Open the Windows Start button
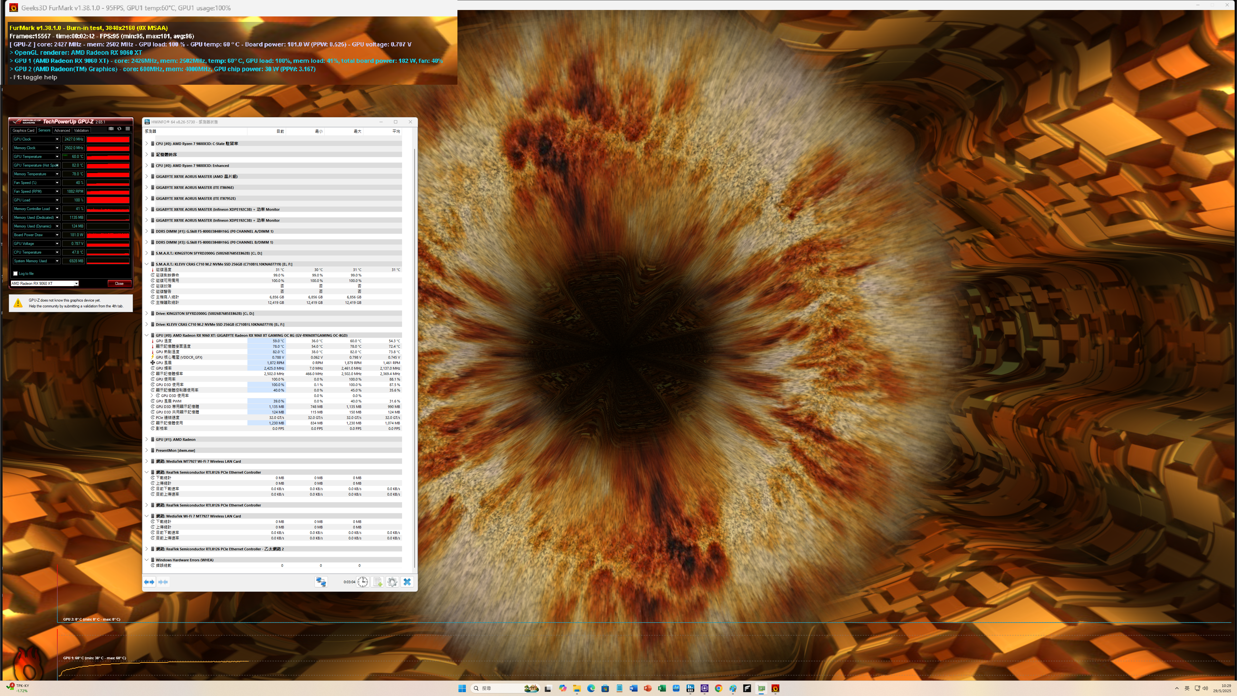Screen dimensions: 1237x696 tap(462, 688)
